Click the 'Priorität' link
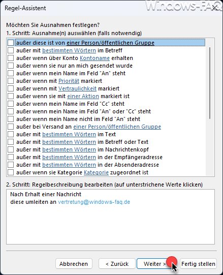Viewport: 223px width, 275px height. tap(69, 81)
